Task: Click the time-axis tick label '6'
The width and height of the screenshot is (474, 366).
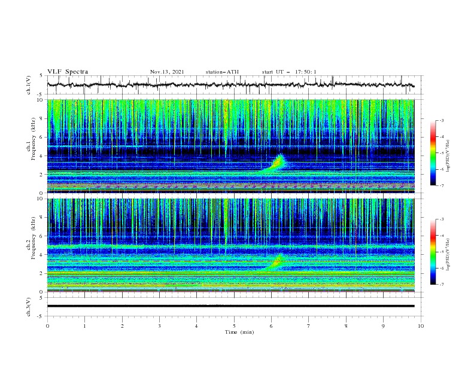Action: click(x=271, y=326)
